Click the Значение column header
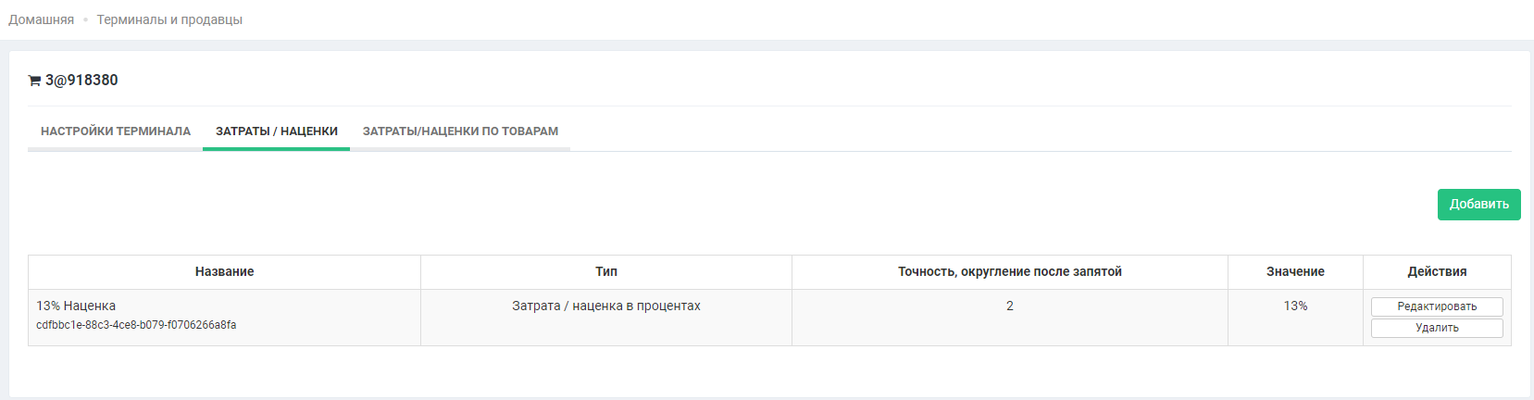 1294,271
